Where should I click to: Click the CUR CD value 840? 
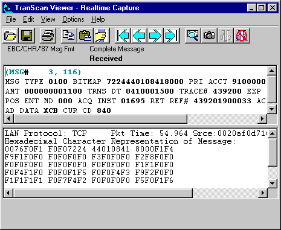(x=104, y=110)
